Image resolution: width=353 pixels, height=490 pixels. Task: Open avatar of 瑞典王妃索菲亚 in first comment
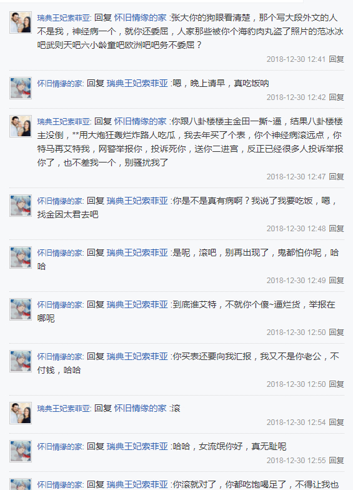tap(21, 22)
